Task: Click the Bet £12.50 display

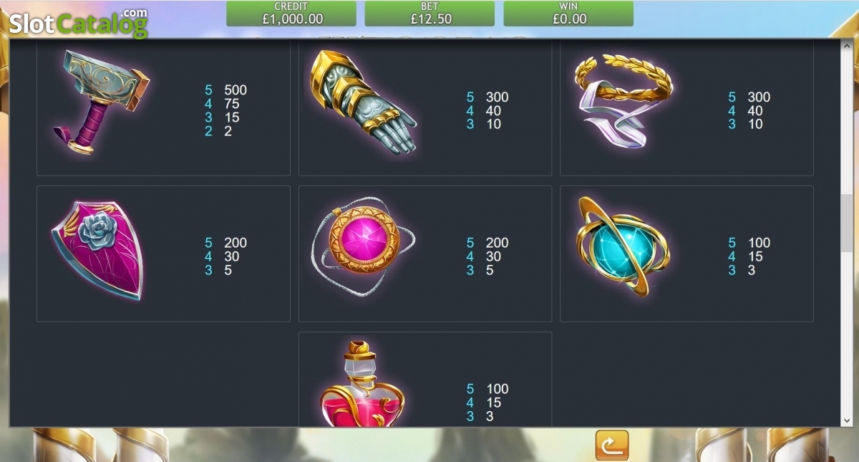Action: tap(429, 14)
